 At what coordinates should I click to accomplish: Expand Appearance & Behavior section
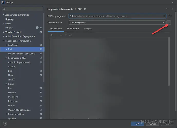click(3, 15)
